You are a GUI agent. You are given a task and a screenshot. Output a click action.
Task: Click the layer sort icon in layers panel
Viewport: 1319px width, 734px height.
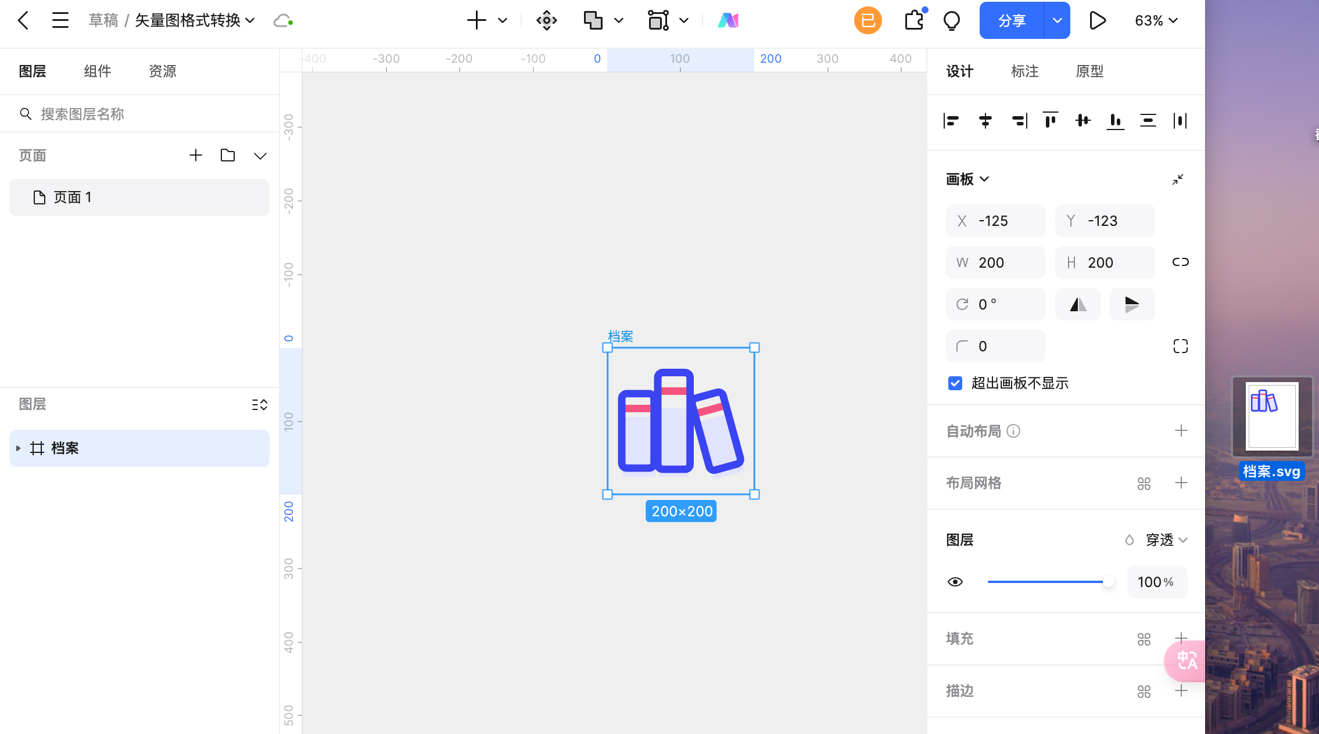[x=260, y=404]
